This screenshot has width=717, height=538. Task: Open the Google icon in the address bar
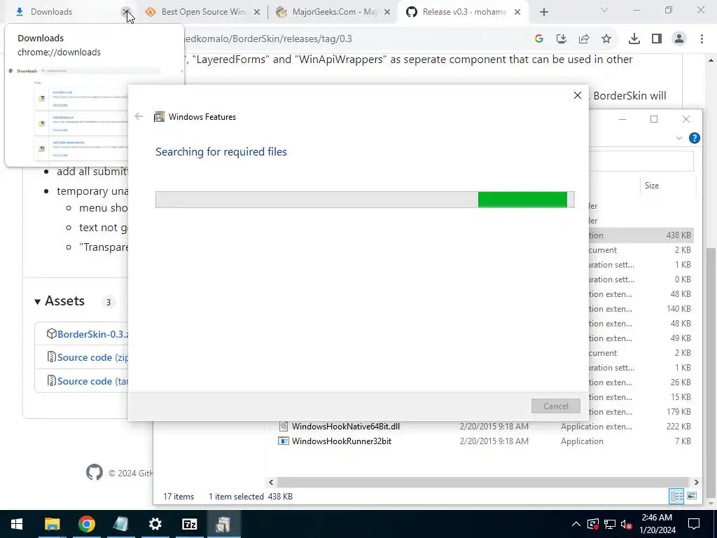point(538,39)
